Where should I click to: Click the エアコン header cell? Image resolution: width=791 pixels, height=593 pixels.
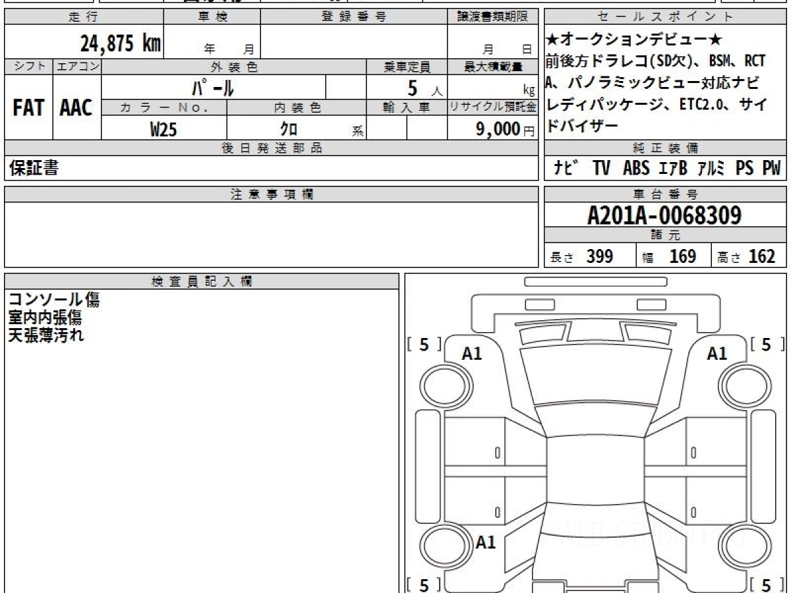(x=77, y=67)
